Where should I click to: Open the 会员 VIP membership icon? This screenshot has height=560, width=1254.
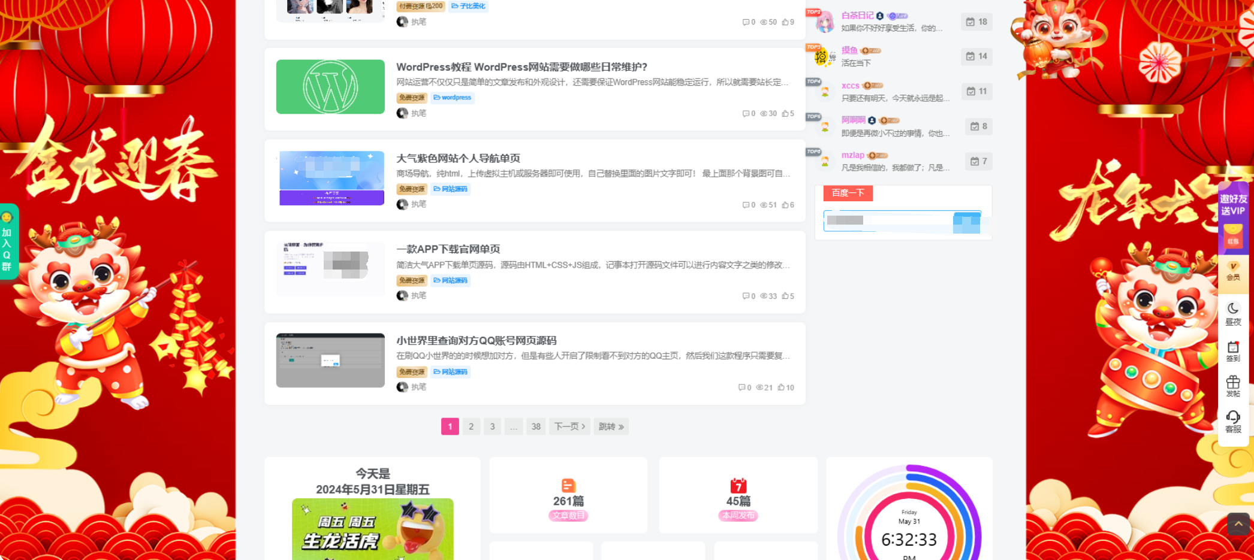coord(1233,271)
